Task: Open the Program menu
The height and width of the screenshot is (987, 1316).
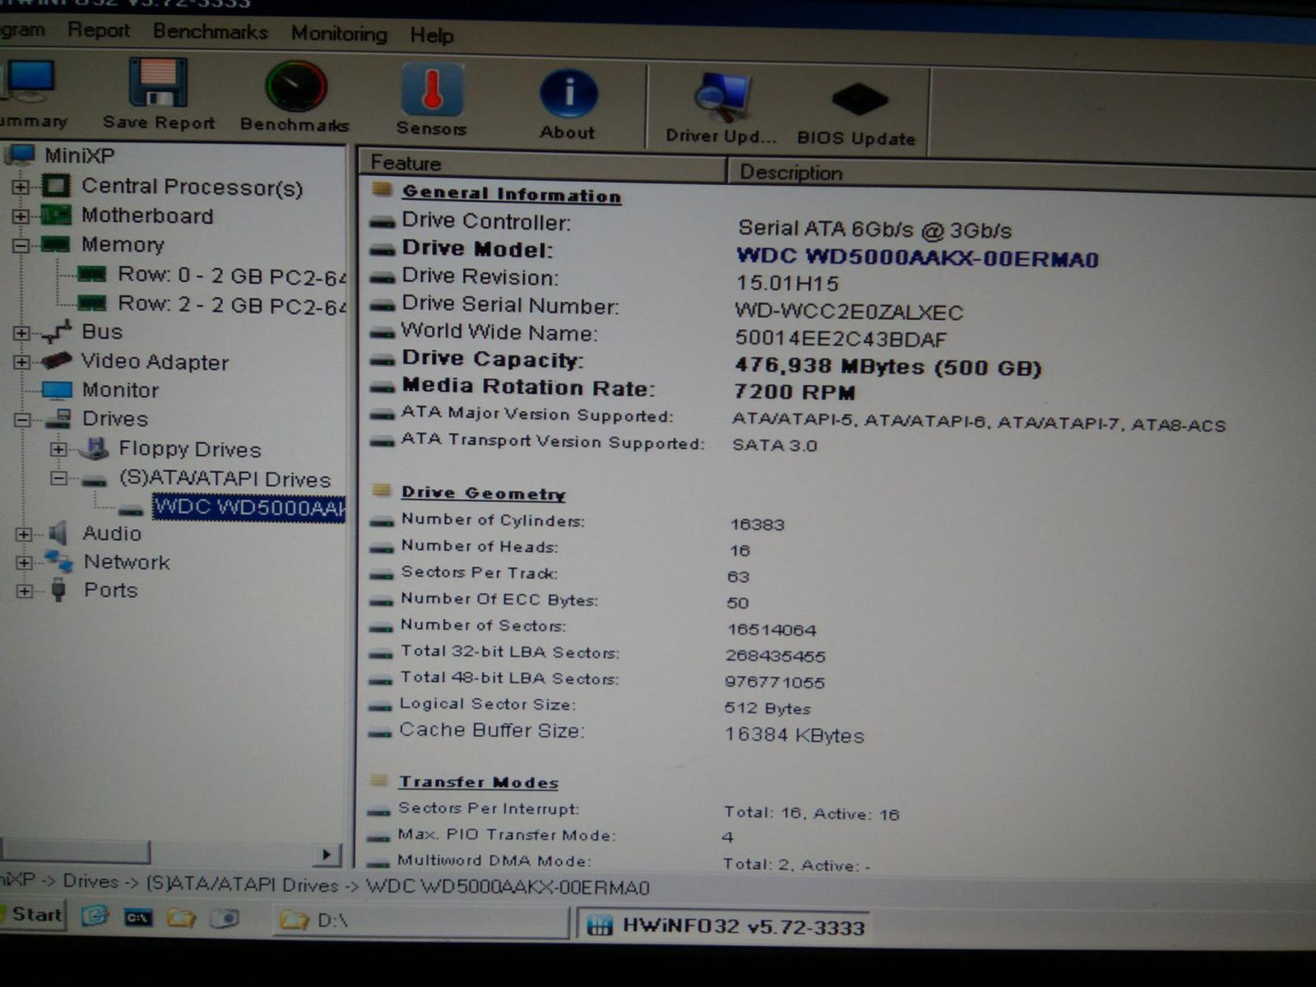Action: point(22,30)
